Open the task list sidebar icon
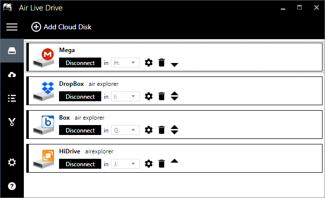 tap(12, 98)
